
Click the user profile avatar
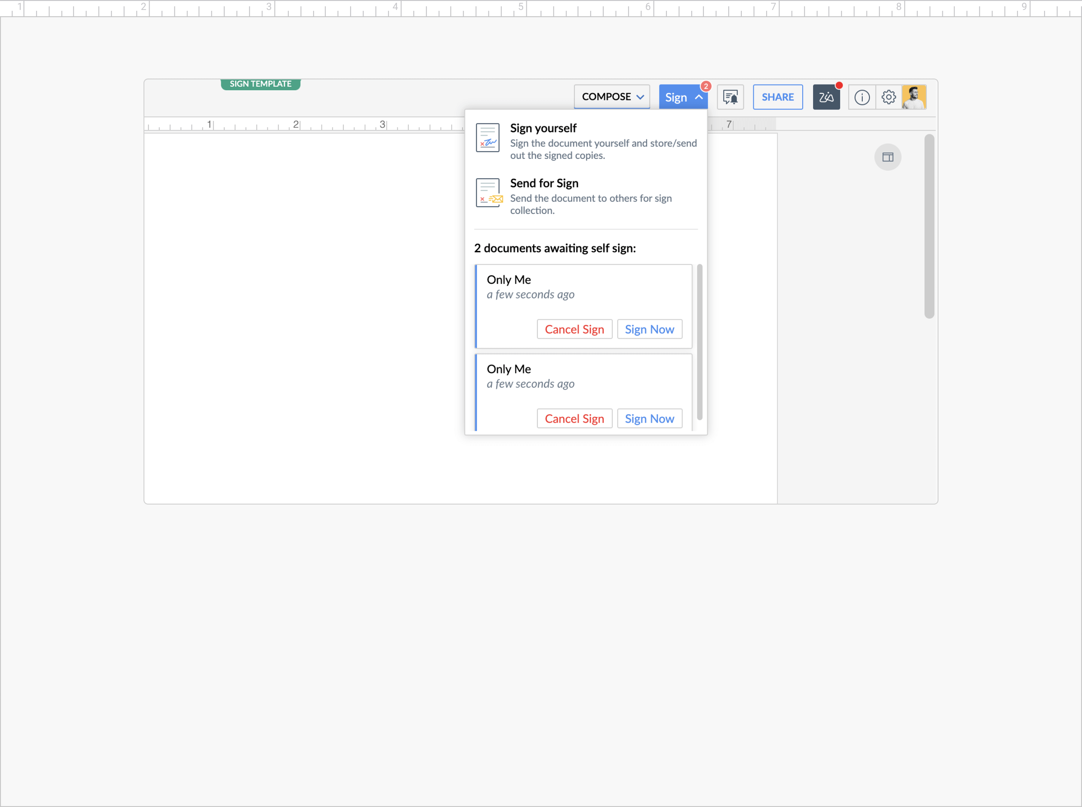click(914, 97)
